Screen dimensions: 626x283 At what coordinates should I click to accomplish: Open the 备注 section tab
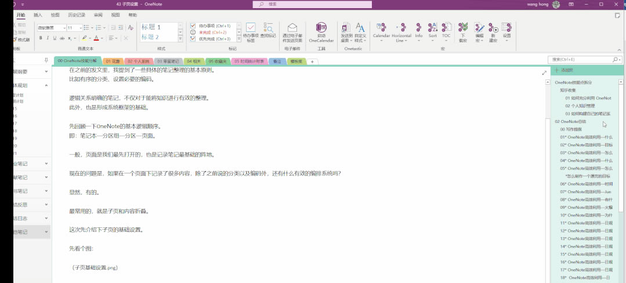277,61
